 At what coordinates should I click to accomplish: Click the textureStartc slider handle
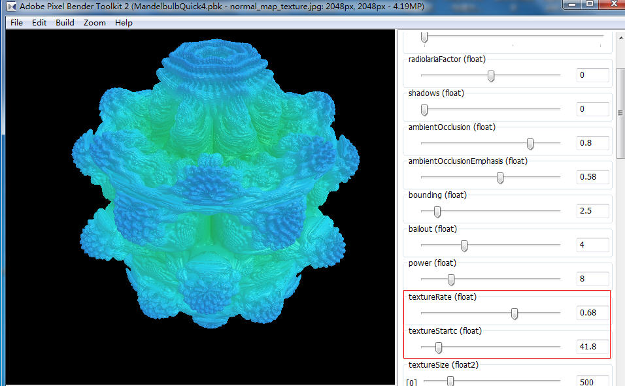(439, 347)
